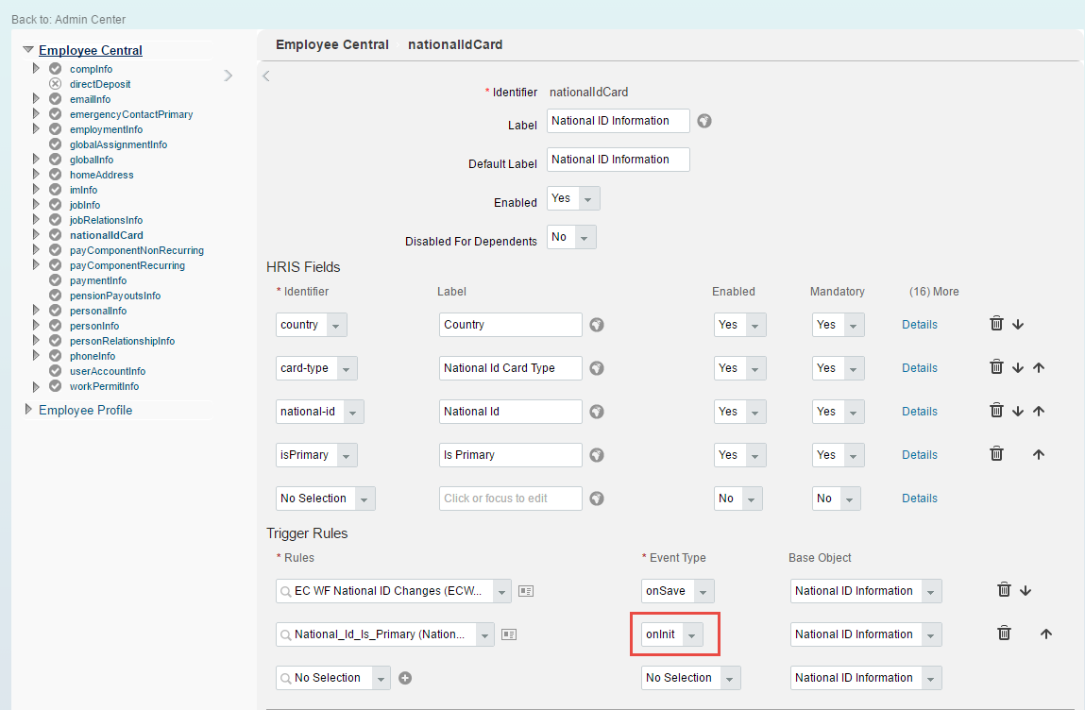Open translations globe for Is Primary label
The width and height of the screenshot is (1085, 710).
point(597,455)
